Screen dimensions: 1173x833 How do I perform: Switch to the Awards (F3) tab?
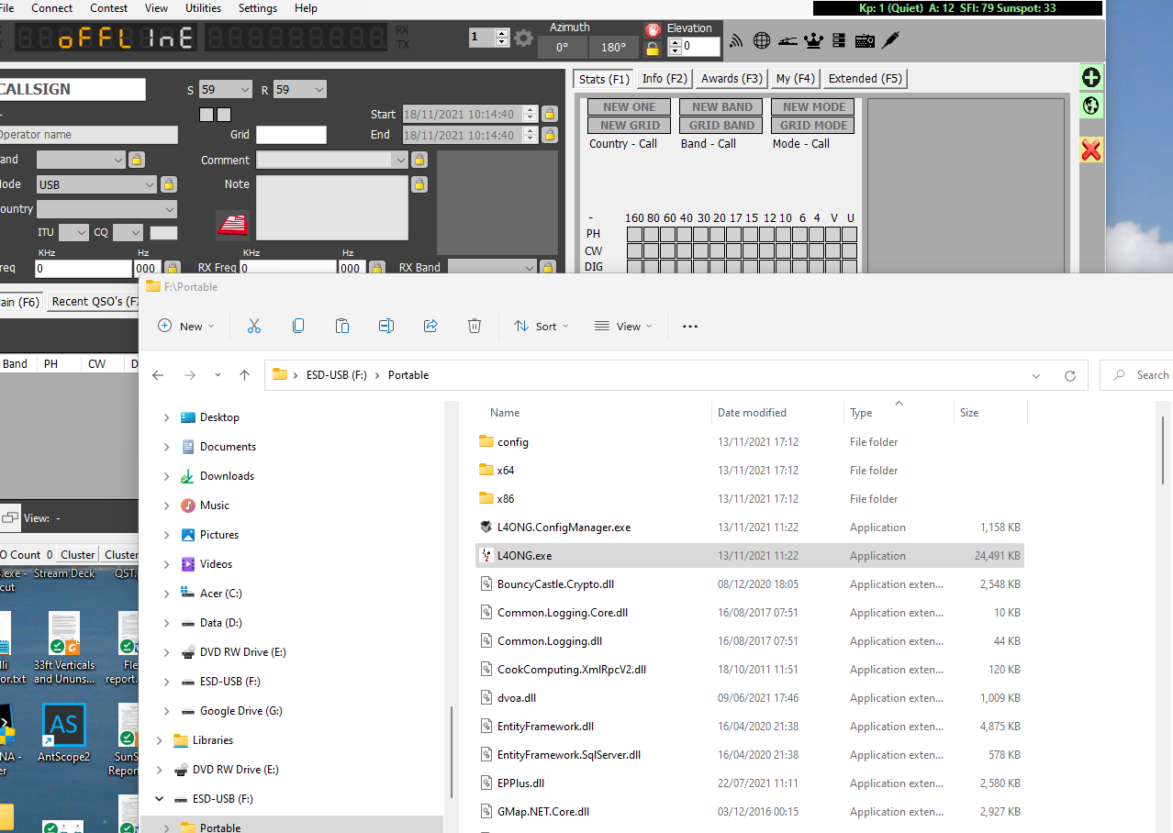pyautogui.click(x=732, y=79)
